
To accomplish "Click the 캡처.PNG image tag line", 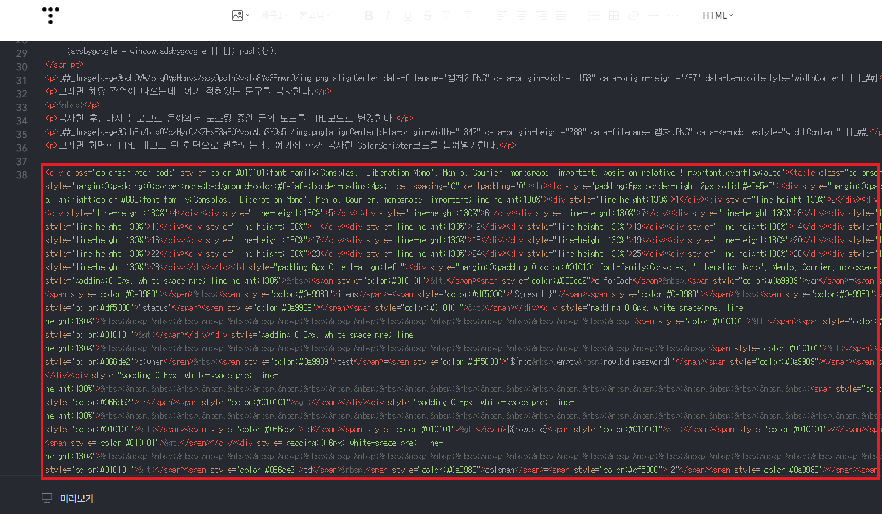I will 463,132.
